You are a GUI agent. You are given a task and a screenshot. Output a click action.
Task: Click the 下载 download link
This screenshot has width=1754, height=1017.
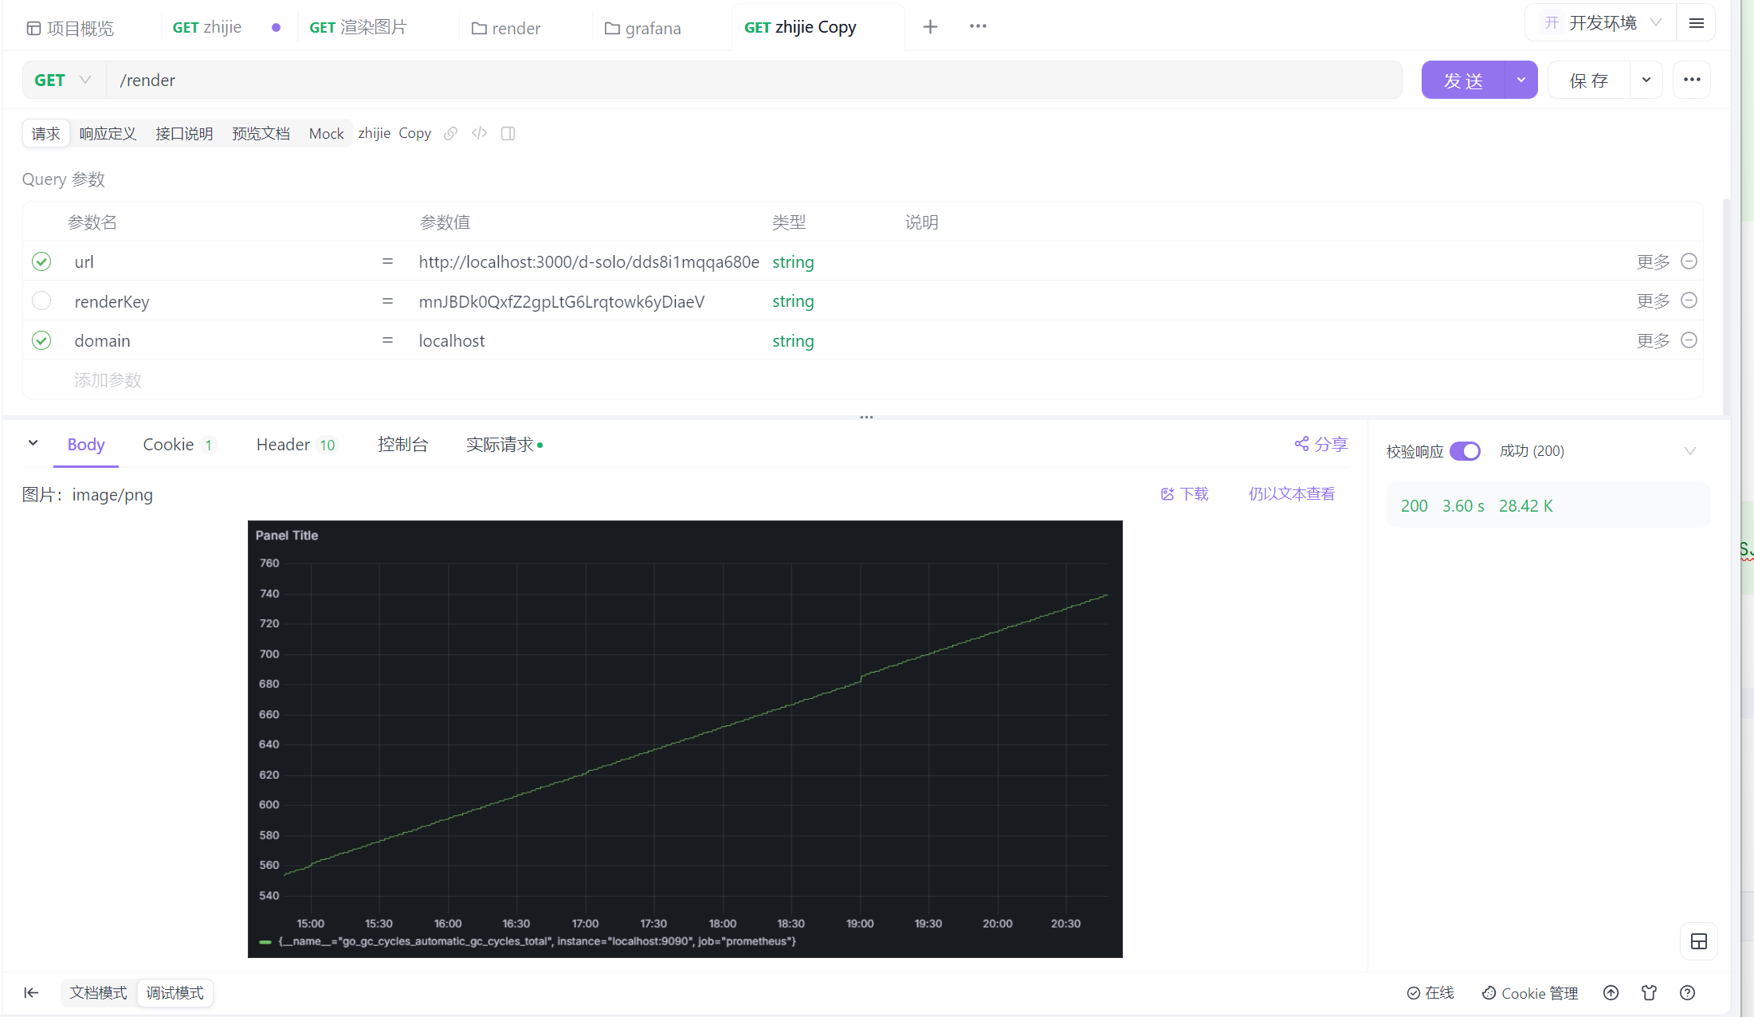tap(1185, 494)
